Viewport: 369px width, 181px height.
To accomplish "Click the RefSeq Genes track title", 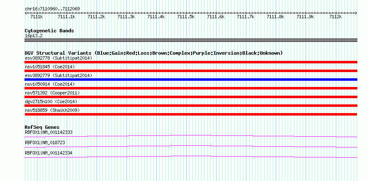I will point(42,128).
